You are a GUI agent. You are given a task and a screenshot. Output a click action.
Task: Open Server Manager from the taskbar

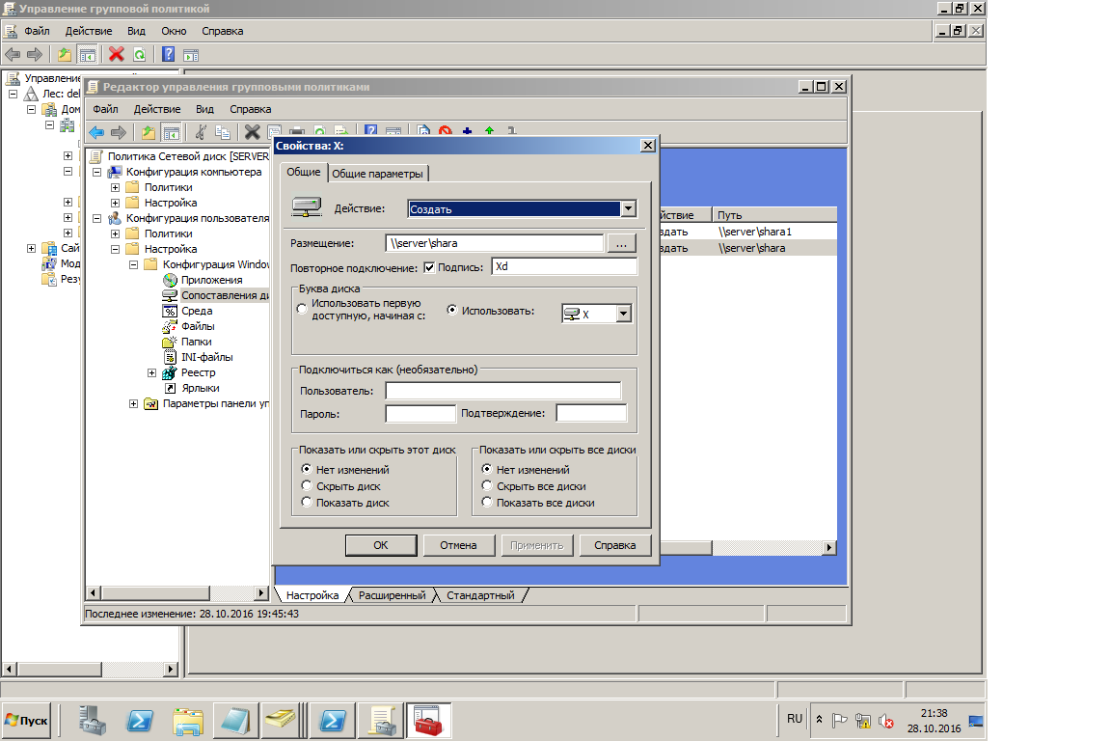[93, 721]
